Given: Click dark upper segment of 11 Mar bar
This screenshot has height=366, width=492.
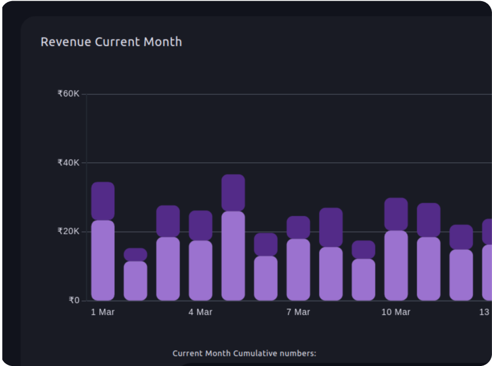Looking at the screenshot, I should (429, 220).
